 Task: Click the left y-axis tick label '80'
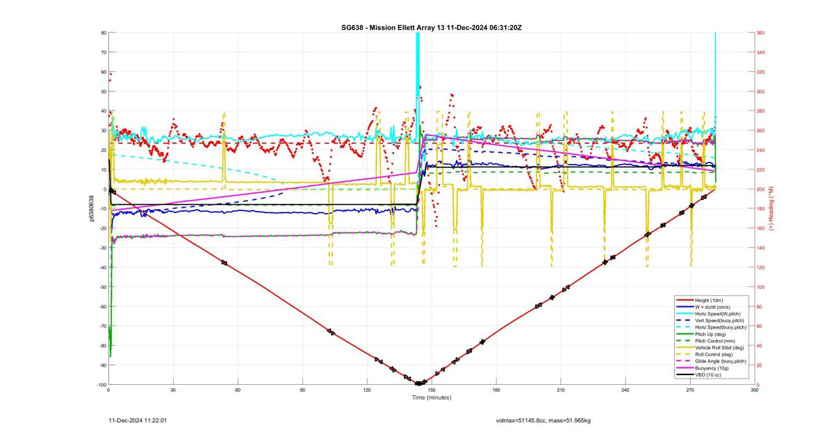(102, 33)
